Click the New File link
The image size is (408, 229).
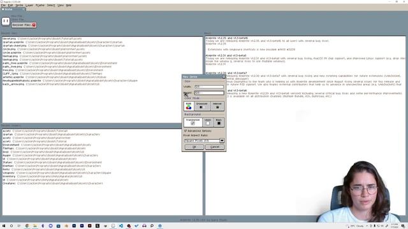[x=17, y=16]
